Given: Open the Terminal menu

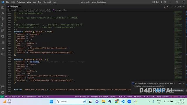Looking at the screenshot, I should click(x=47, y=2).
